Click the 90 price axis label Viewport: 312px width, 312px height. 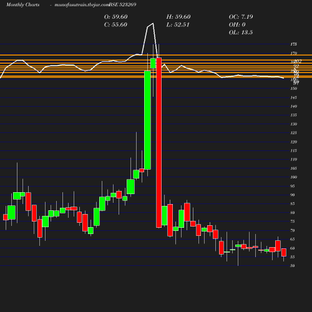[293, 195]
